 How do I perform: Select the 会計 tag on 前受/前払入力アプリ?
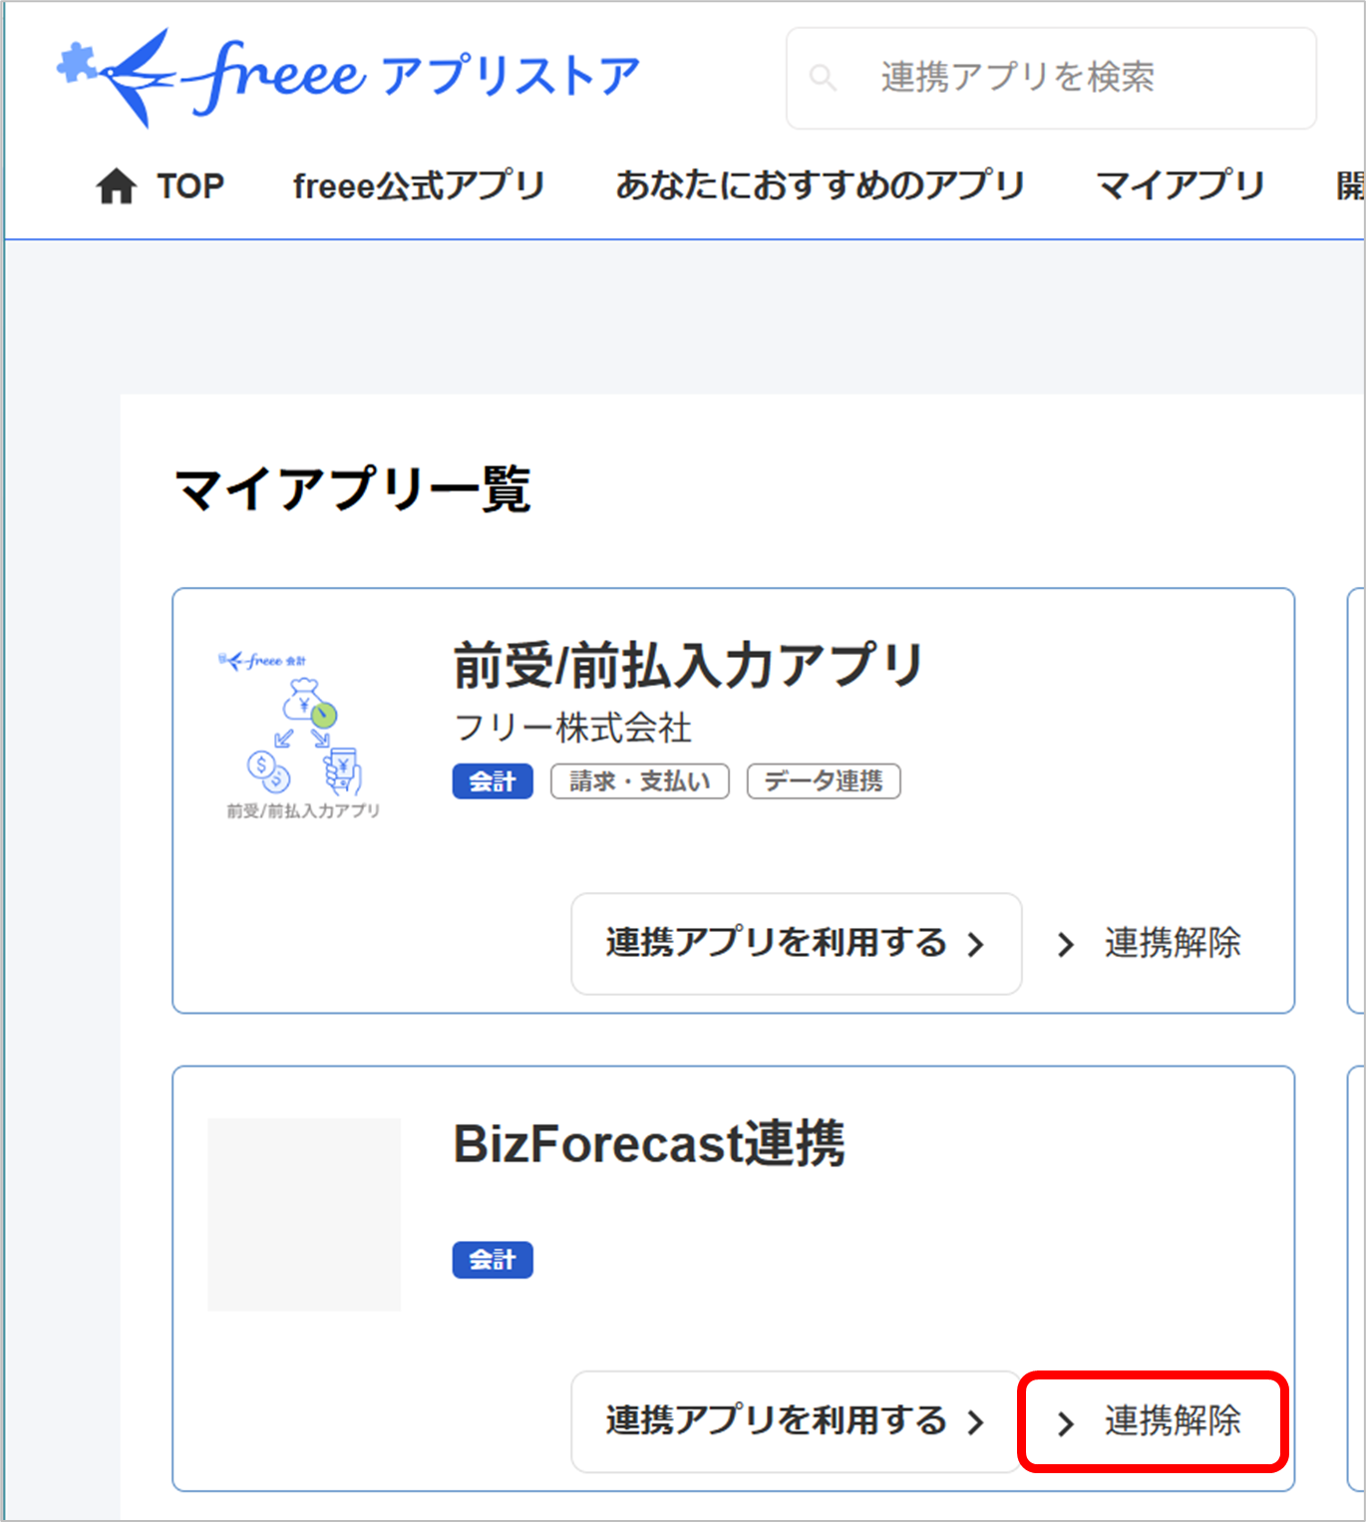point(493,781)
